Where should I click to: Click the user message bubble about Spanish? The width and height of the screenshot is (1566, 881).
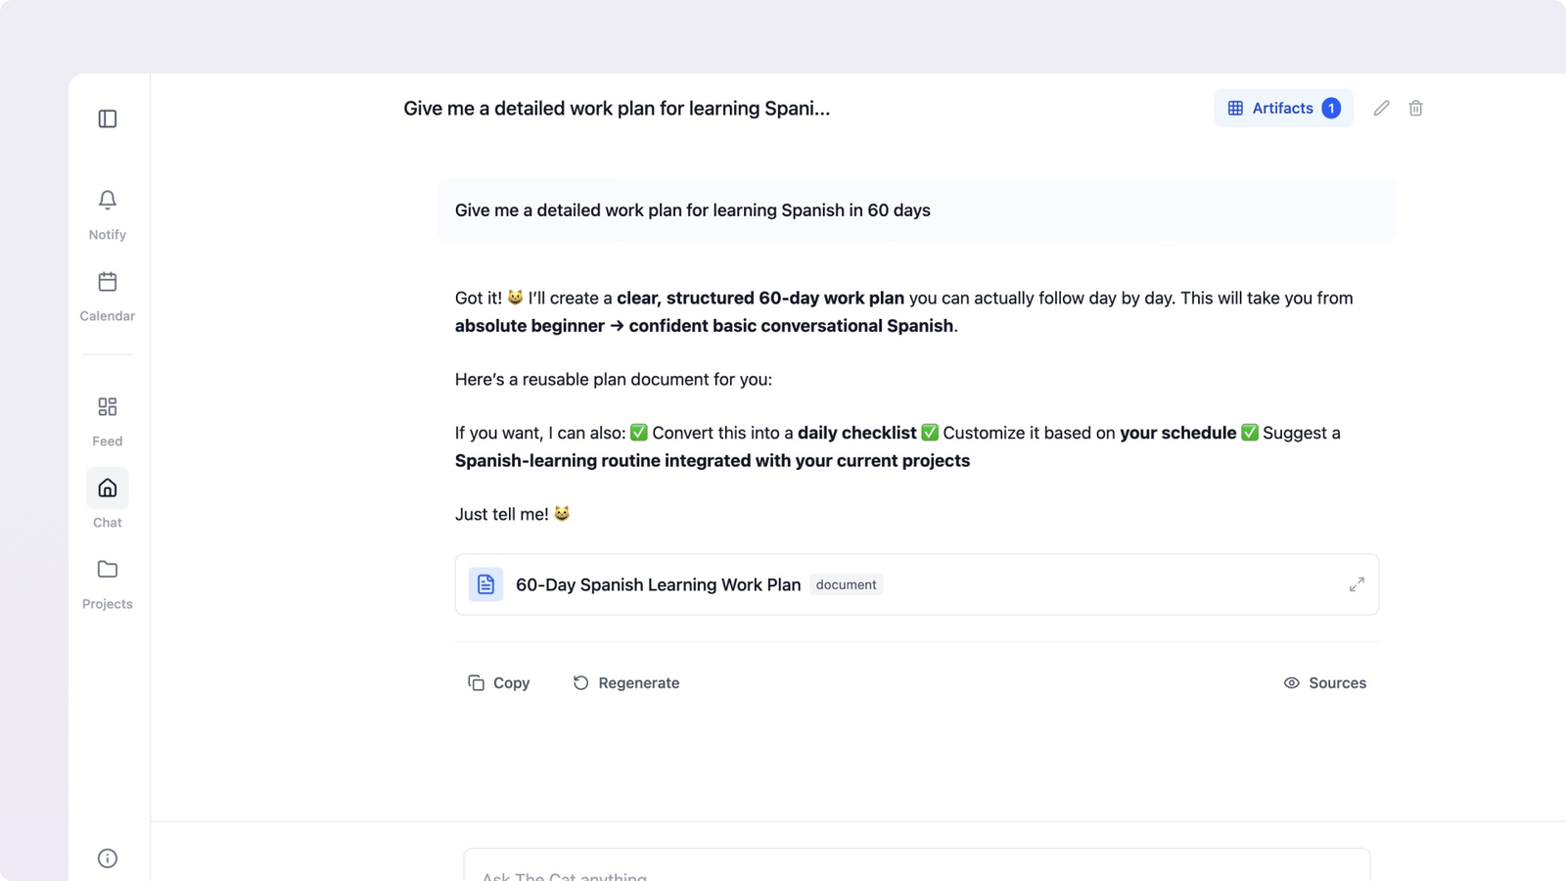tap(917, 210)
